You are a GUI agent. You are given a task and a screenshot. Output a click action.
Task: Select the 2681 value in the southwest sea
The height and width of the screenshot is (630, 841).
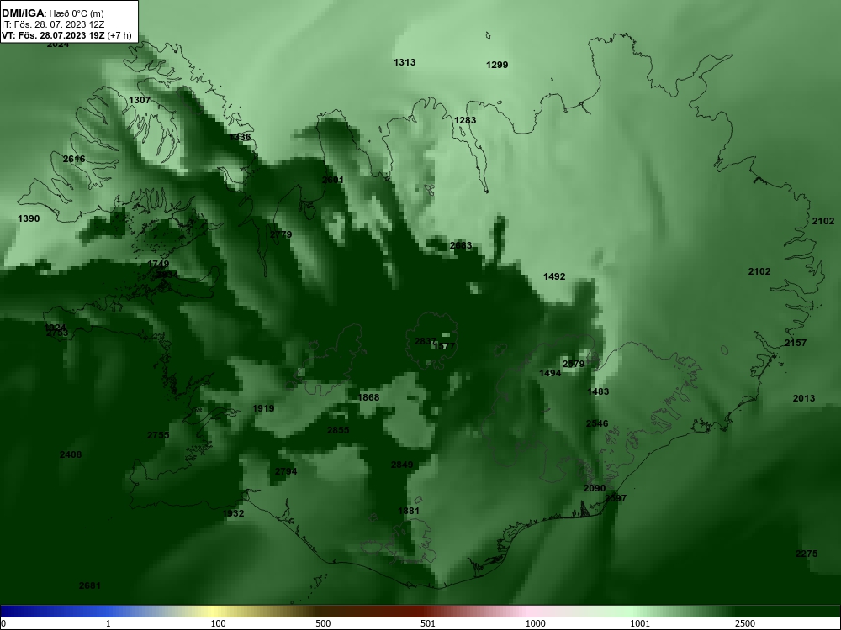point(90,585)
